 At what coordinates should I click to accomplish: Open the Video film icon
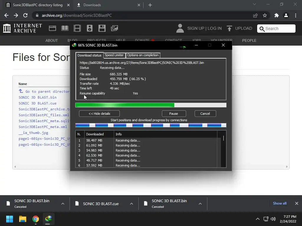[77, 28]
